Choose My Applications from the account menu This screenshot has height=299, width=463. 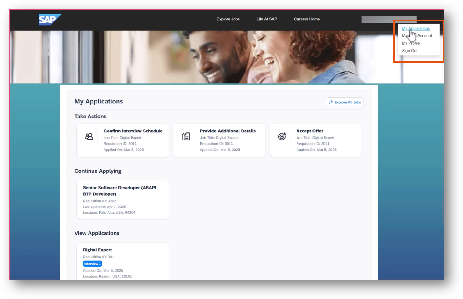tap(416, 28)
